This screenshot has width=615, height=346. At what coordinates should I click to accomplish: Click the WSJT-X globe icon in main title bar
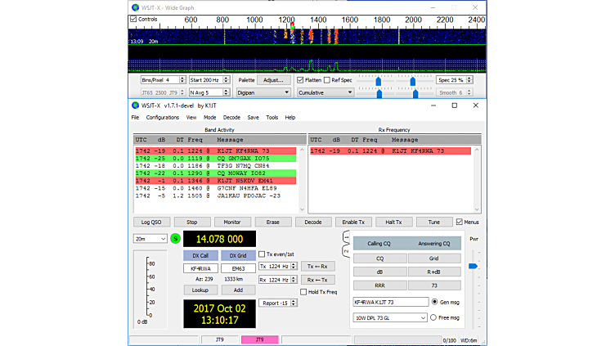(x=135, y=106)
